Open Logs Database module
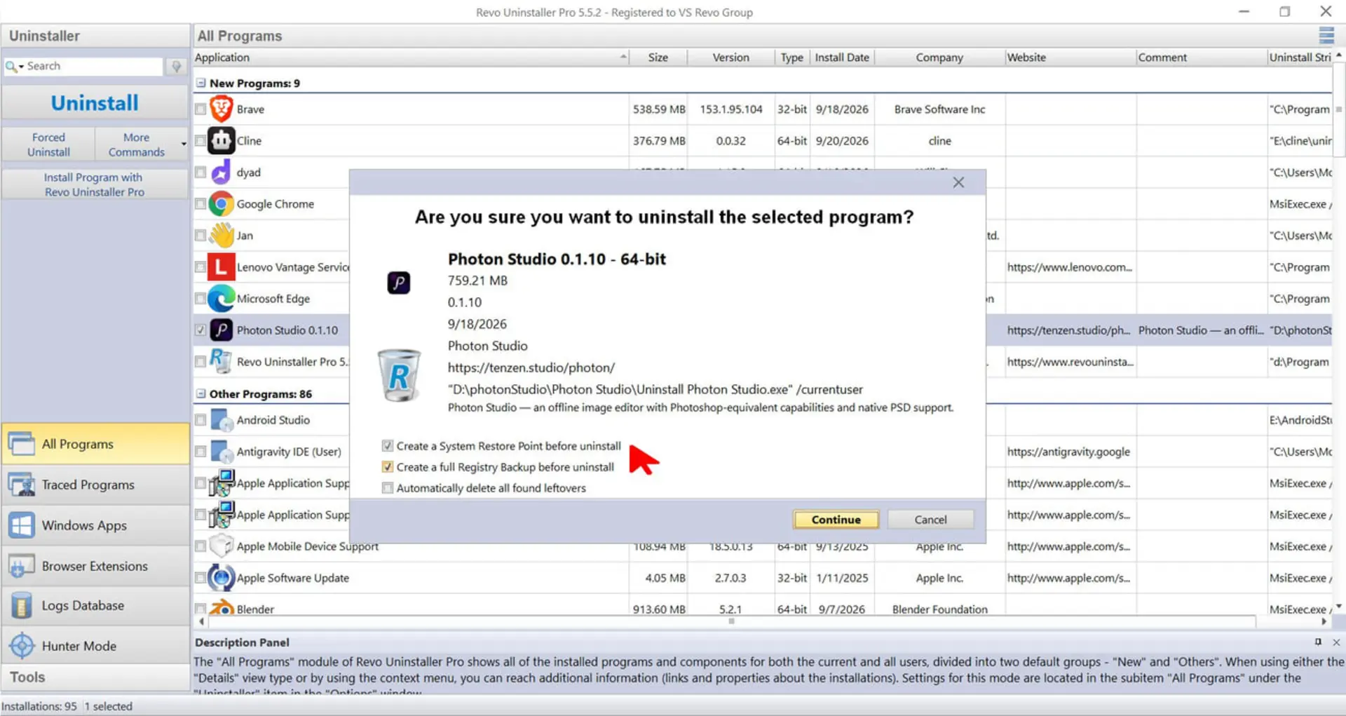The height and width of the screenshot is (716, 1346). [x=95, y=605]
